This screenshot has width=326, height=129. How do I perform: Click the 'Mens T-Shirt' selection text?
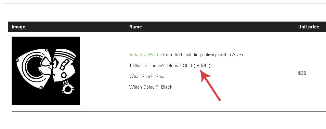180,66
